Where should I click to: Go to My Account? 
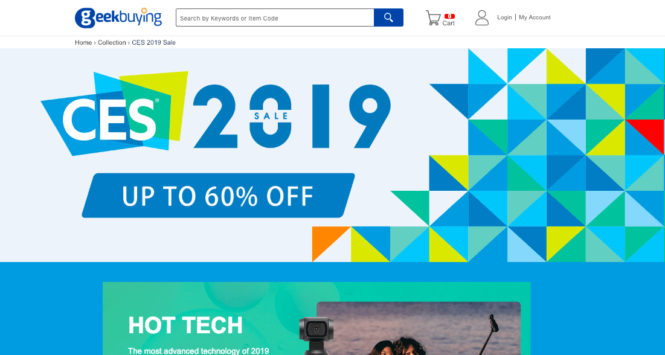(x=535, y=18)
